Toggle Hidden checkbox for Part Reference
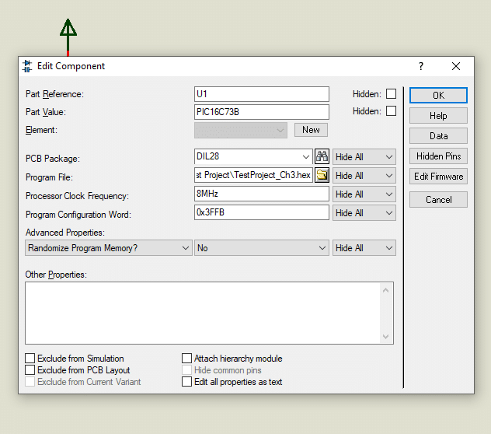Viewport: 491px width, 434px height. [391, 94]
